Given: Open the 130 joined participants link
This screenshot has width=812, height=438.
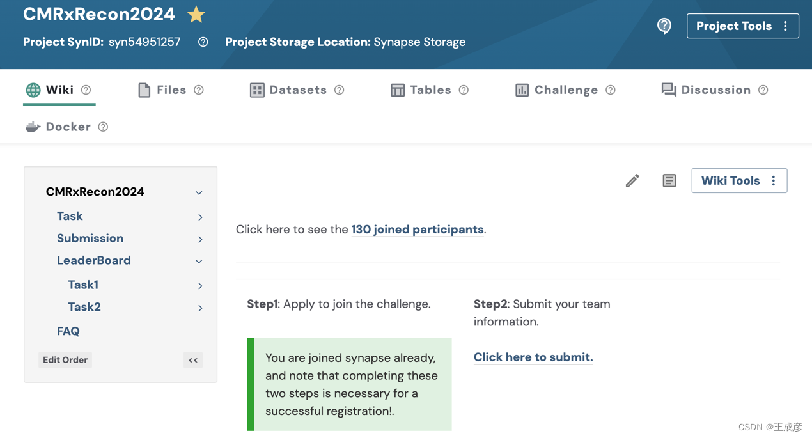Looking at the screenshot, I should (418, 230).
